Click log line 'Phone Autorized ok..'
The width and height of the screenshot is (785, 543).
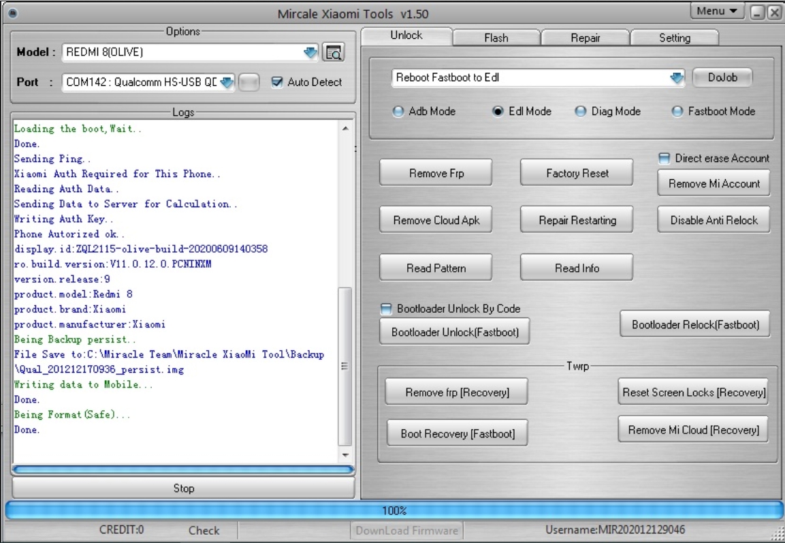(69, 234)
